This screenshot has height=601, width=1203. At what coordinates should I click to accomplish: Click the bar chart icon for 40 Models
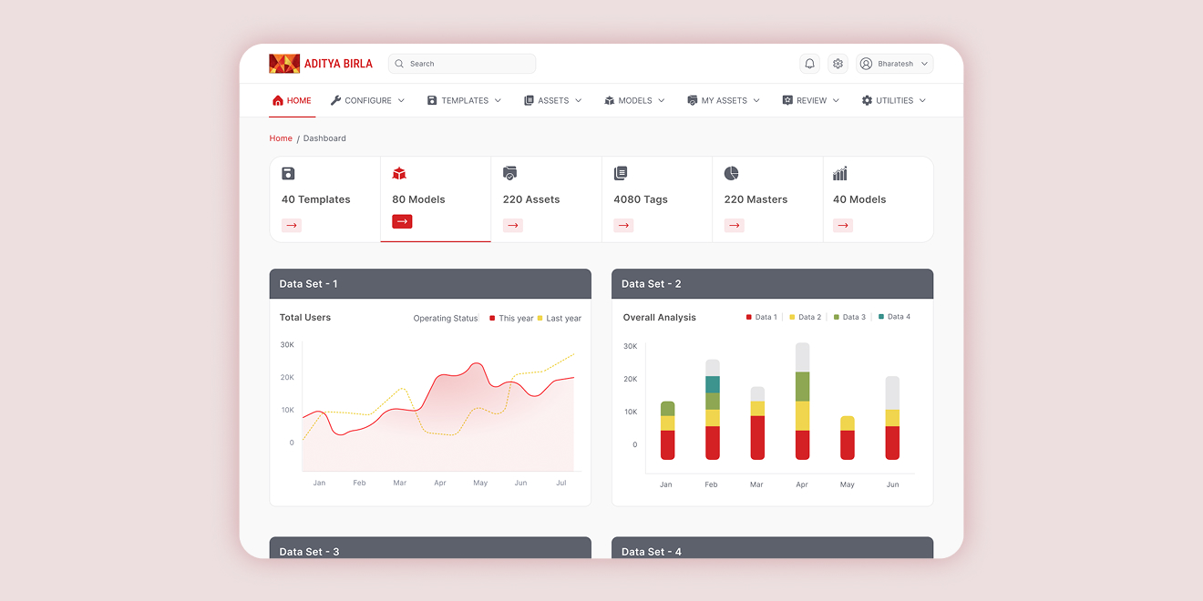click(840, 173)
